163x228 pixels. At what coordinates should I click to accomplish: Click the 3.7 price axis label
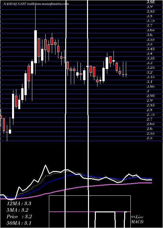coord(150,25)
